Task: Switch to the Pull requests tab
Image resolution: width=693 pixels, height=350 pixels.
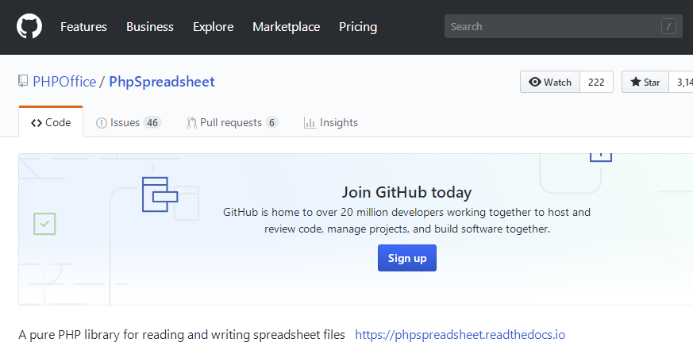Action: pyautogui.click(x=233, y=122)
